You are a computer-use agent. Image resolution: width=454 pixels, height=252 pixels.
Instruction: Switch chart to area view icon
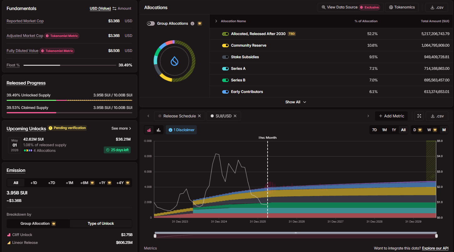click(x=149, y=130)
